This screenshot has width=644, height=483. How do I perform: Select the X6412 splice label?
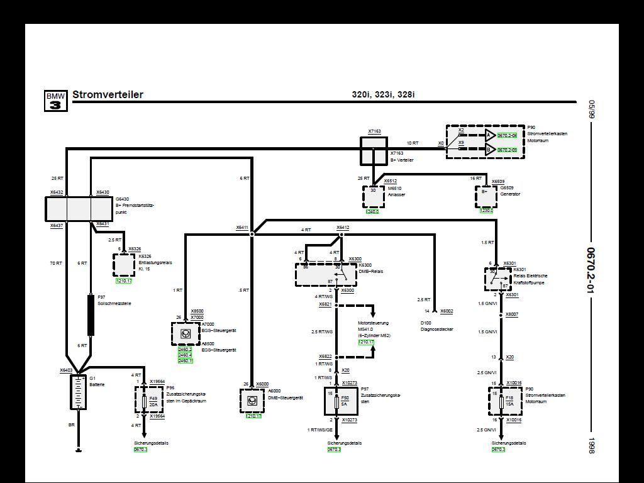point(343,228)
